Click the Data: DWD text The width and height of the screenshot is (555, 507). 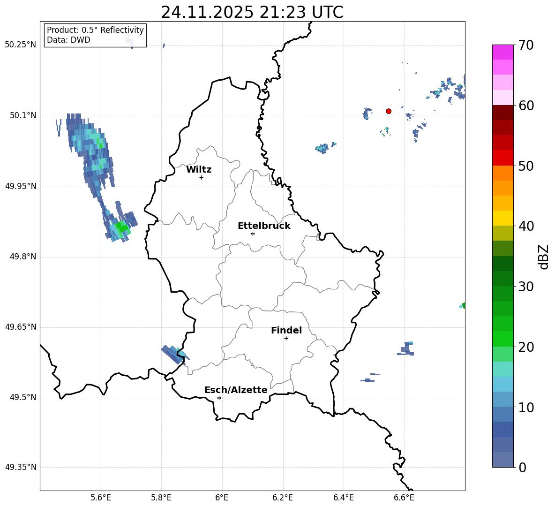(x=68, y=40)
